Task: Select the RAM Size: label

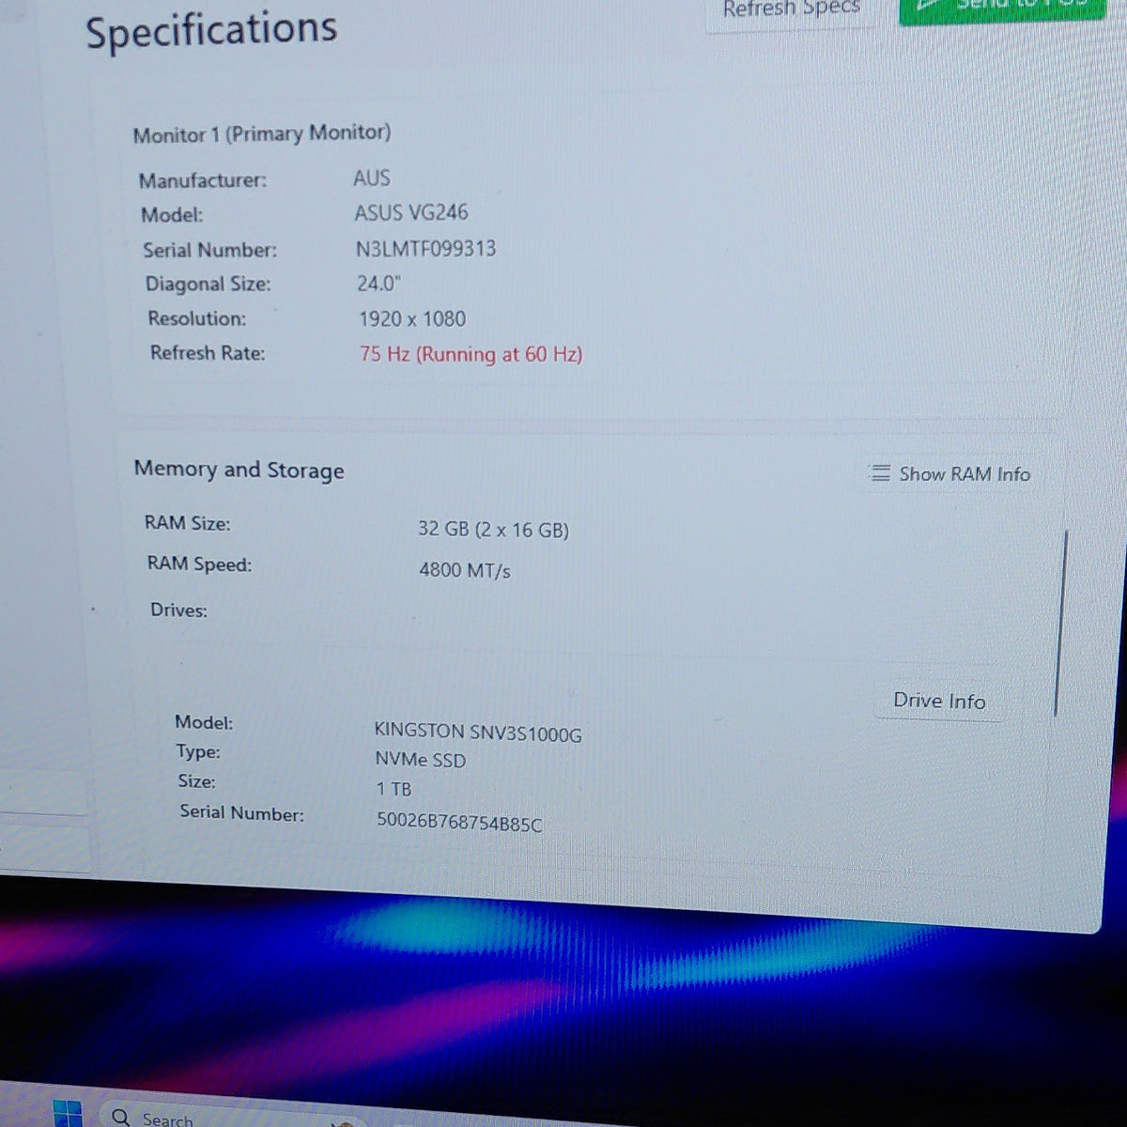Action: 187,523
